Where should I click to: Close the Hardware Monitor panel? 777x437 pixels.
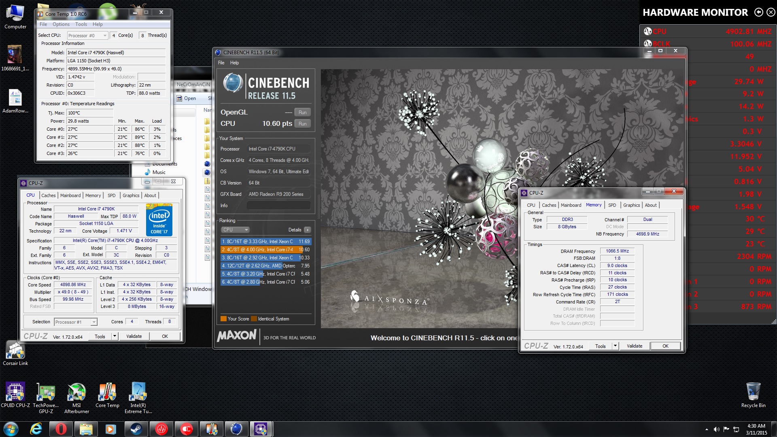771,12
